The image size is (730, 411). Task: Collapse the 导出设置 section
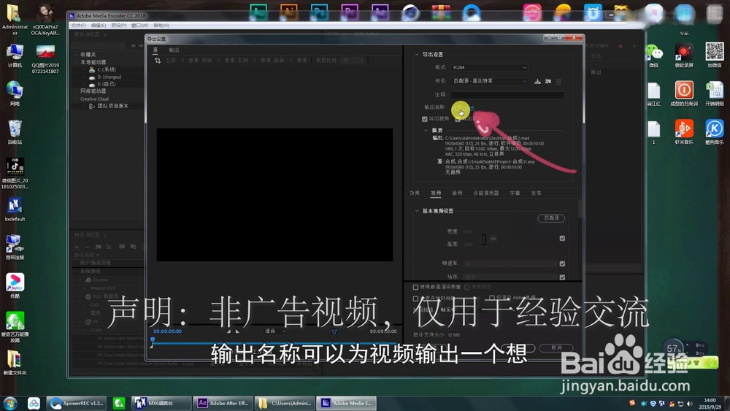pos(417,55)
